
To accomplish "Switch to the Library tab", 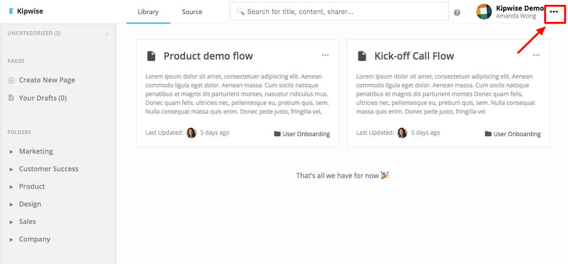I will pyautogui.click(x=148, y=12).
